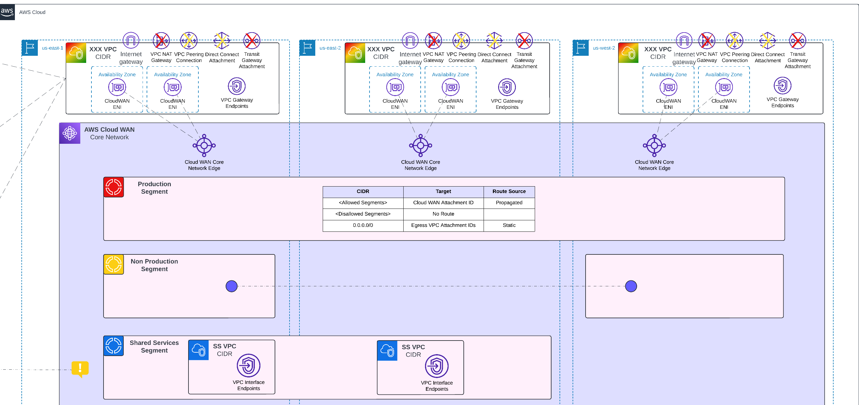
Task: Select the Shared Services Segment title text
Action: click(x=154, y=346)
